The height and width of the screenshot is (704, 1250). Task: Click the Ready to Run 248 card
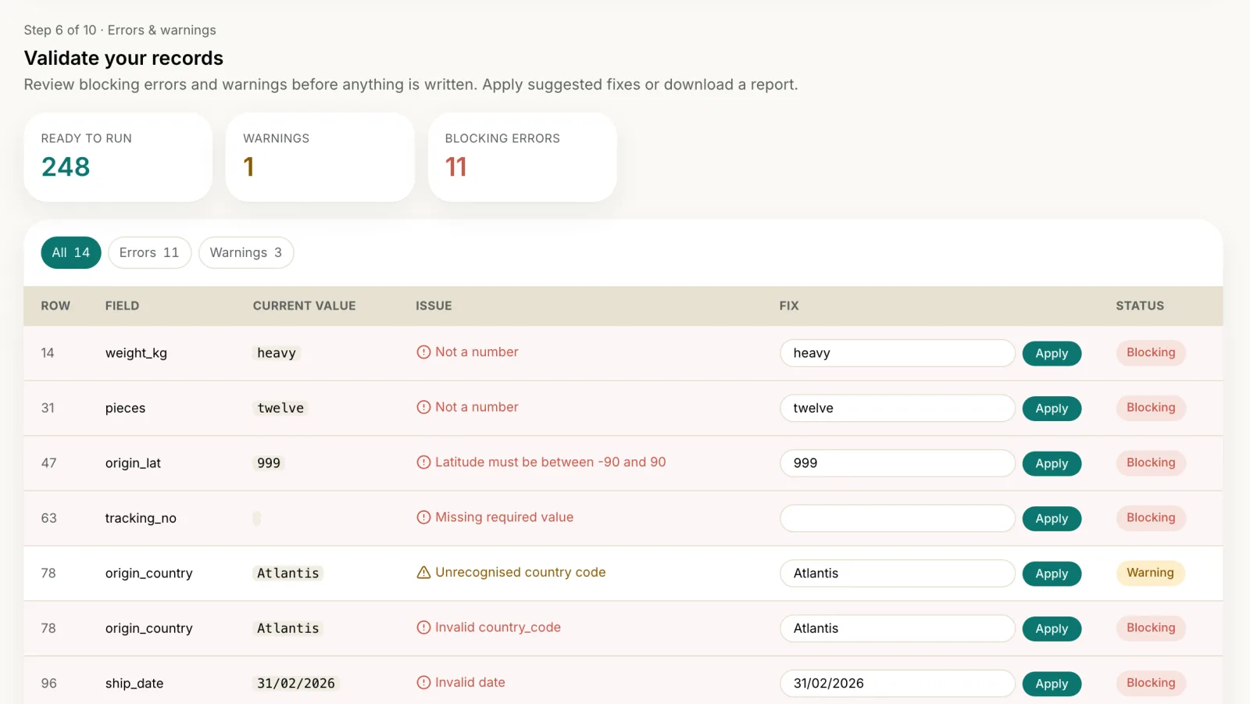(x=118, y=157)
